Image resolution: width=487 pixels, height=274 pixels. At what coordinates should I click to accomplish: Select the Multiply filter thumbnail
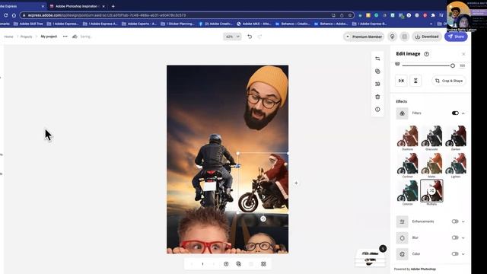pyautogui.click(x=431, y=191)
